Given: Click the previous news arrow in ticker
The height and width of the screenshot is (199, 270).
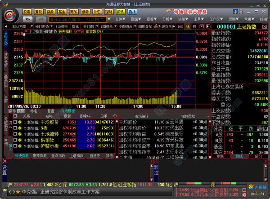Looking at the screenshot, I should [10, 192].
